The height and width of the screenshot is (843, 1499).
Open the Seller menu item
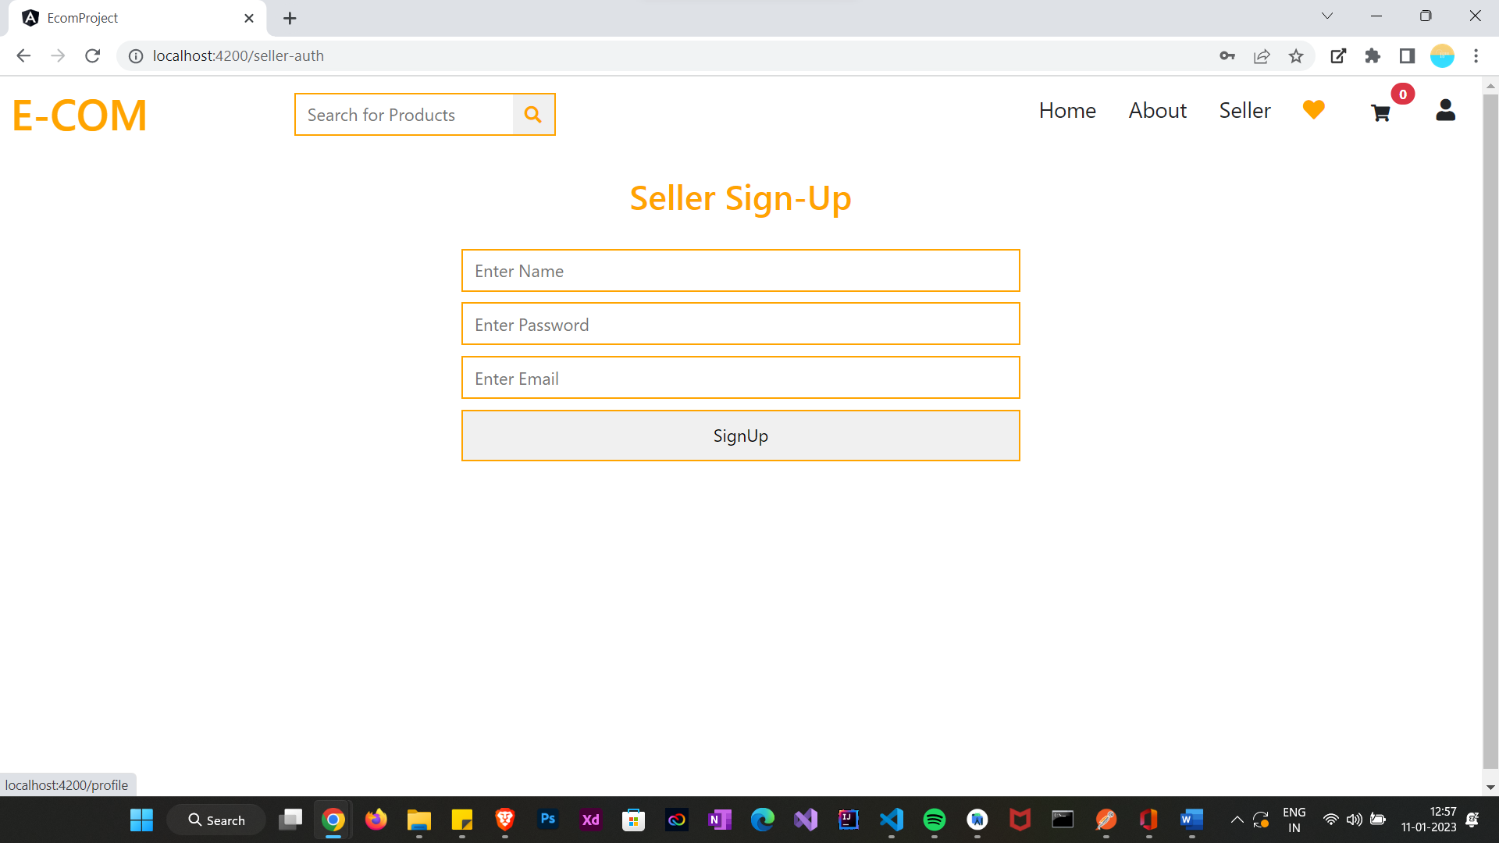point(1244,110)
